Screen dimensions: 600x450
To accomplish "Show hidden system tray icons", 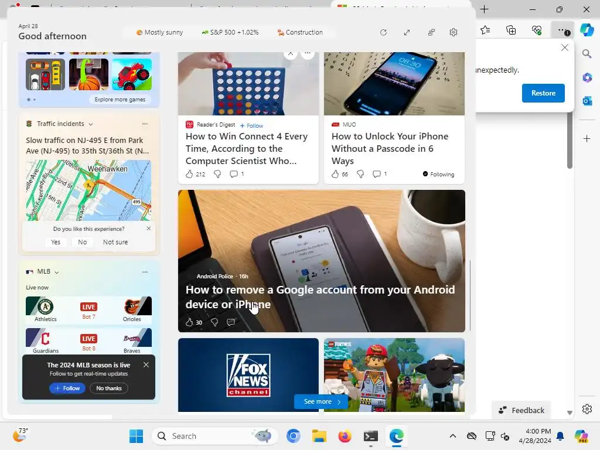I will tap(453, 436).
